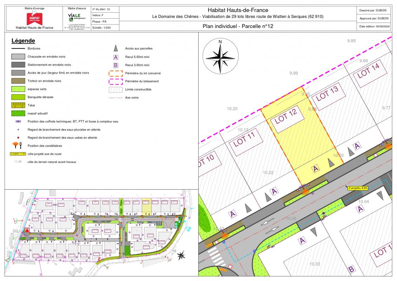Click the large north compass rose
This screenshot has height=281, width=397.
220,56
